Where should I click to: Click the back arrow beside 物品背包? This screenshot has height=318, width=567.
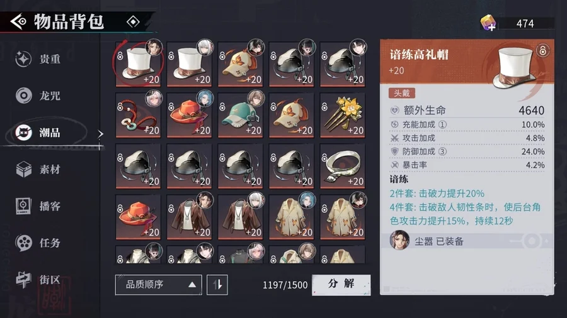[18, 22]
